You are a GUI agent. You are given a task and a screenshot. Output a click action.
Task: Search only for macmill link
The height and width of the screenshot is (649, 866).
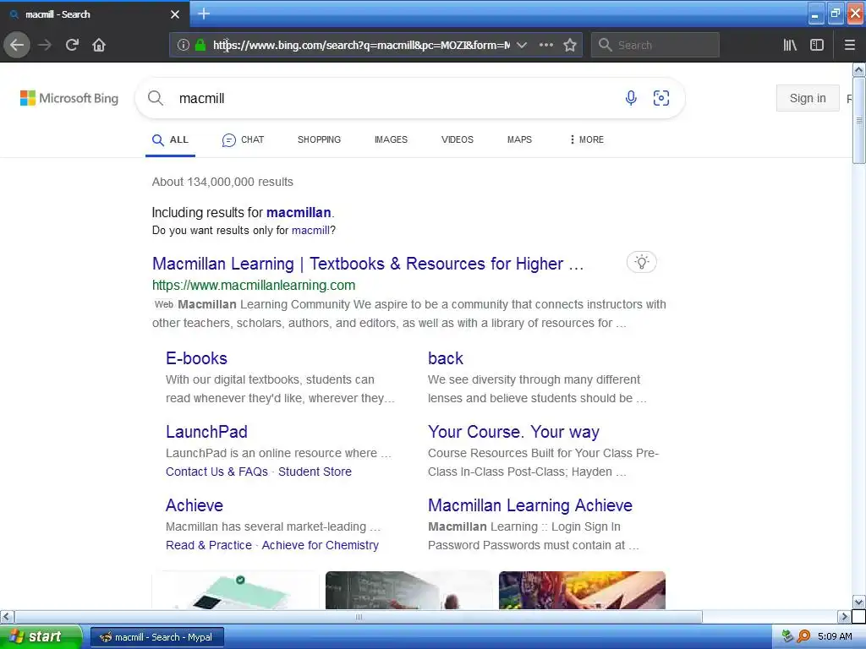coord(310,230)
